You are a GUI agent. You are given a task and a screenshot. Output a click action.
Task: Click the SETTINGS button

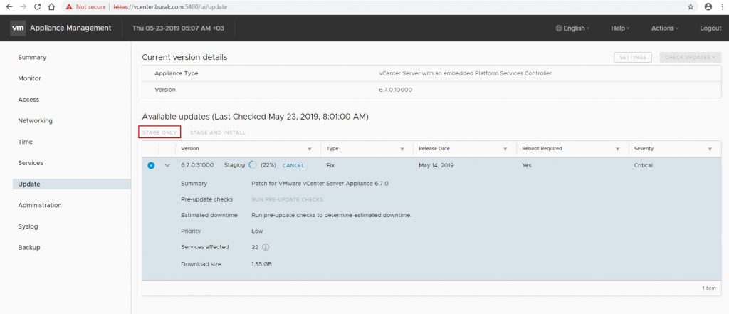(633, 57)
